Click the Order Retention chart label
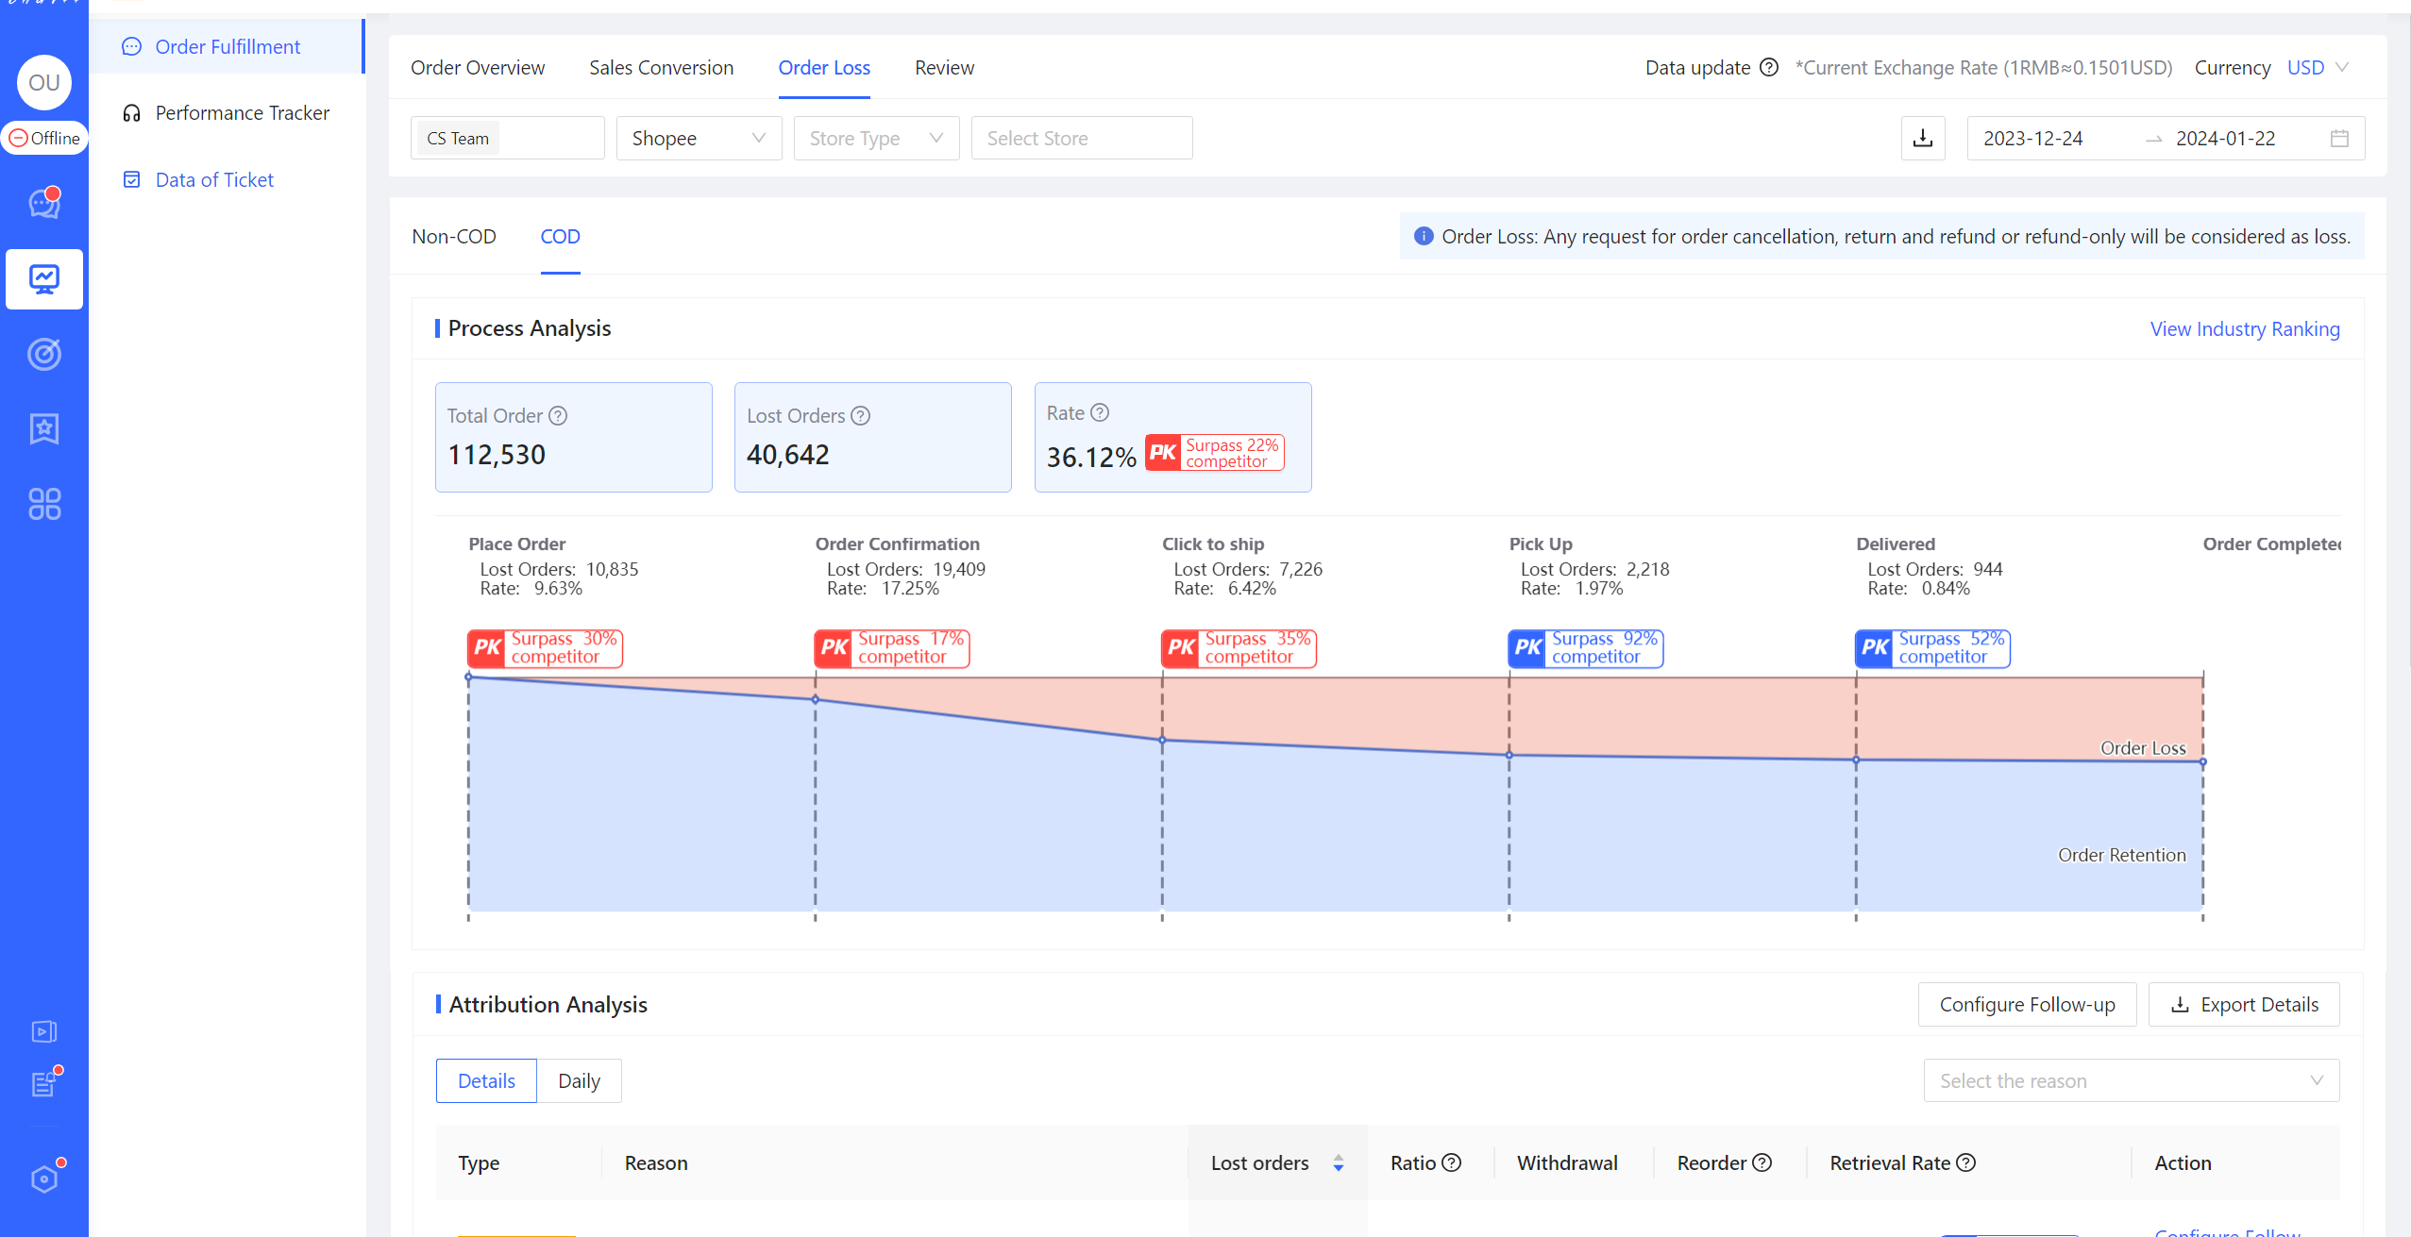 click(2121, 855)
